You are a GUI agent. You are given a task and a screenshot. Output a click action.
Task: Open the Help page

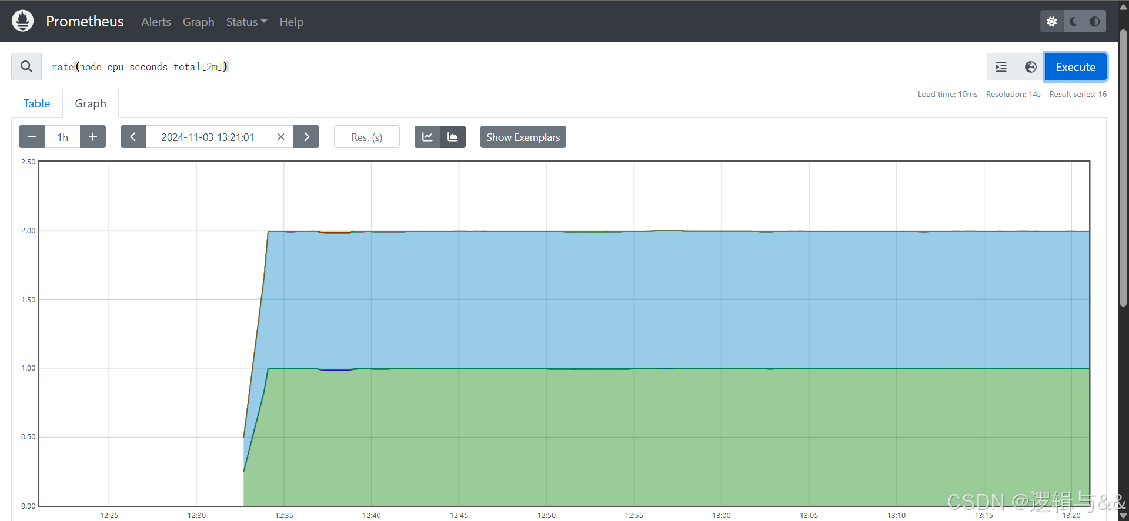(x=292, y=22)
